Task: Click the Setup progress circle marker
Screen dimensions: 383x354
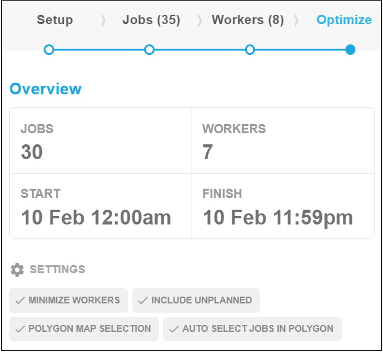Action: [x=49, y=50]
